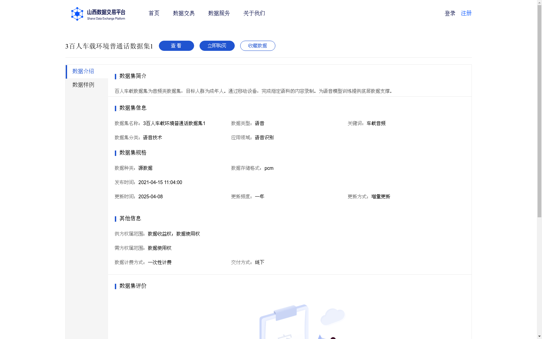Click the page title 3百人车载环境普通话数据集1
The height and width of the screenshot is (339, 542).
(109, 46)
